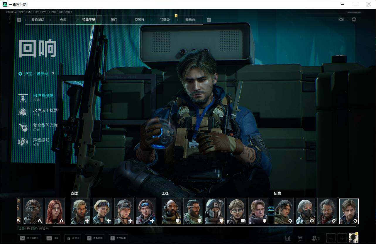Switch to the 开始游戏 tab
This screenshot has height=244, width=376.
[38, 20]
